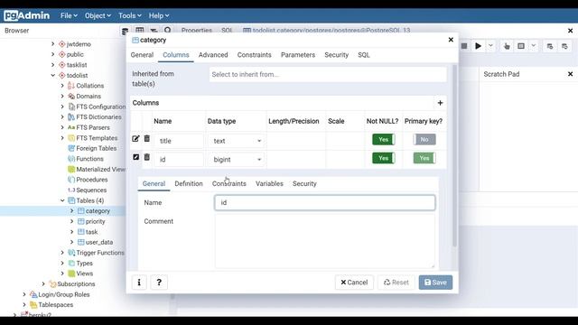Collapse the Tables (4) node
Image resolution: width=578 pixels, height=325 pixels.
coord(62,200)
